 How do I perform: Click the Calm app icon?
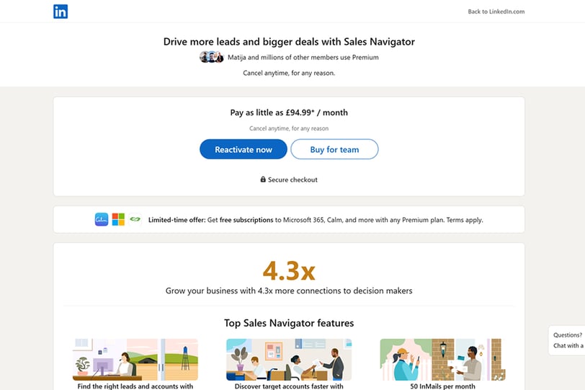coord(102,219)
